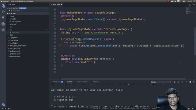Screen dimensions: 196x110
Task: Open the http_proj.iml file
Action: [x=15, y=48]
